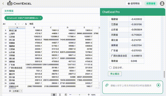Select column A header
Viewport: 166px width, 96px height.
(17, 28)
